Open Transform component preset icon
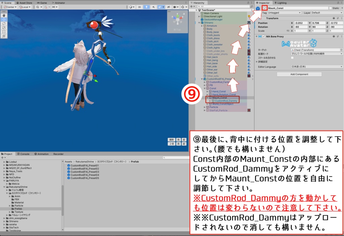 point(338,18)
